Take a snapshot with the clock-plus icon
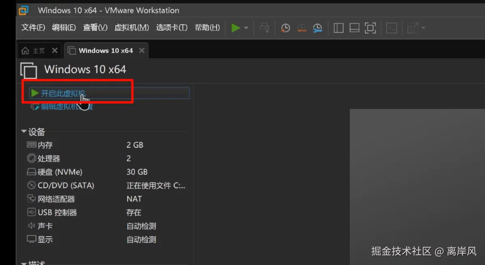This screenshot has height=265, width=485. click(285, 28)
